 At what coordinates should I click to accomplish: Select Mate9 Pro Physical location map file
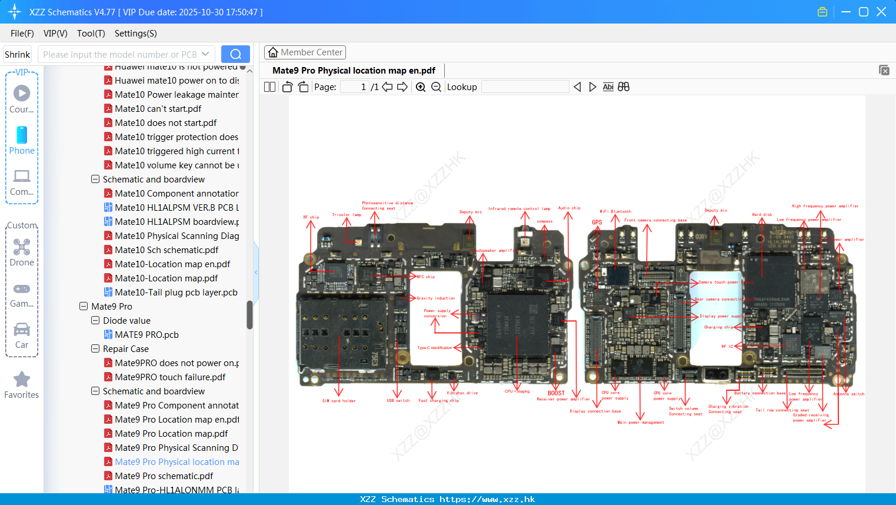click(x=171, y=461)
